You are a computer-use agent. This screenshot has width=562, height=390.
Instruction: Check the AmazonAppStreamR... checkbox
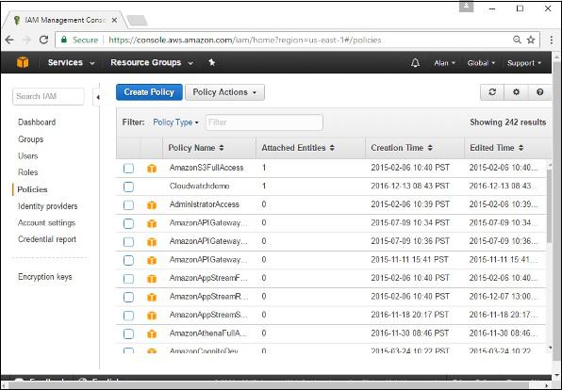[x=128, y=297]
